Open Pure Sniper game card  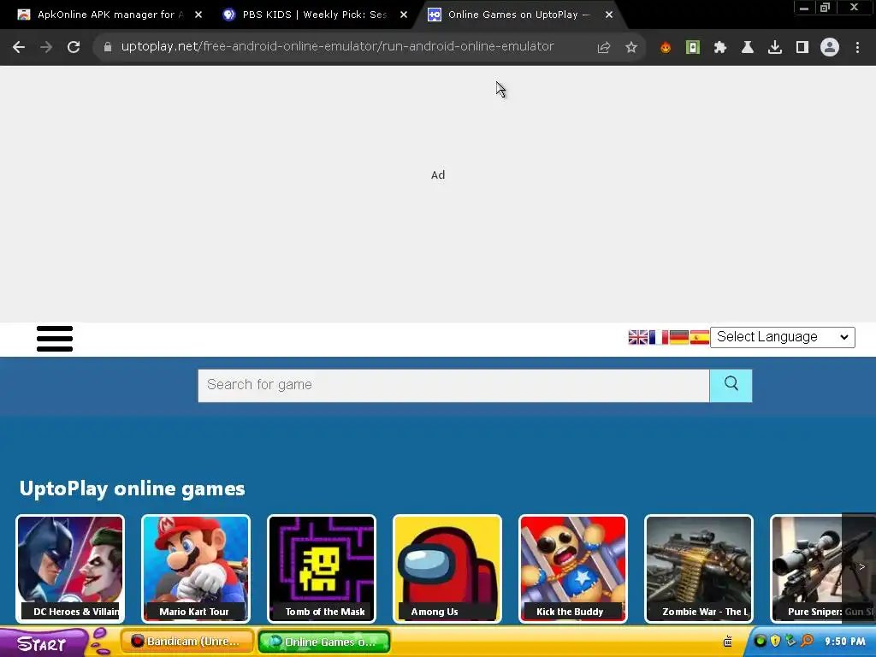[x=808, y=568]
